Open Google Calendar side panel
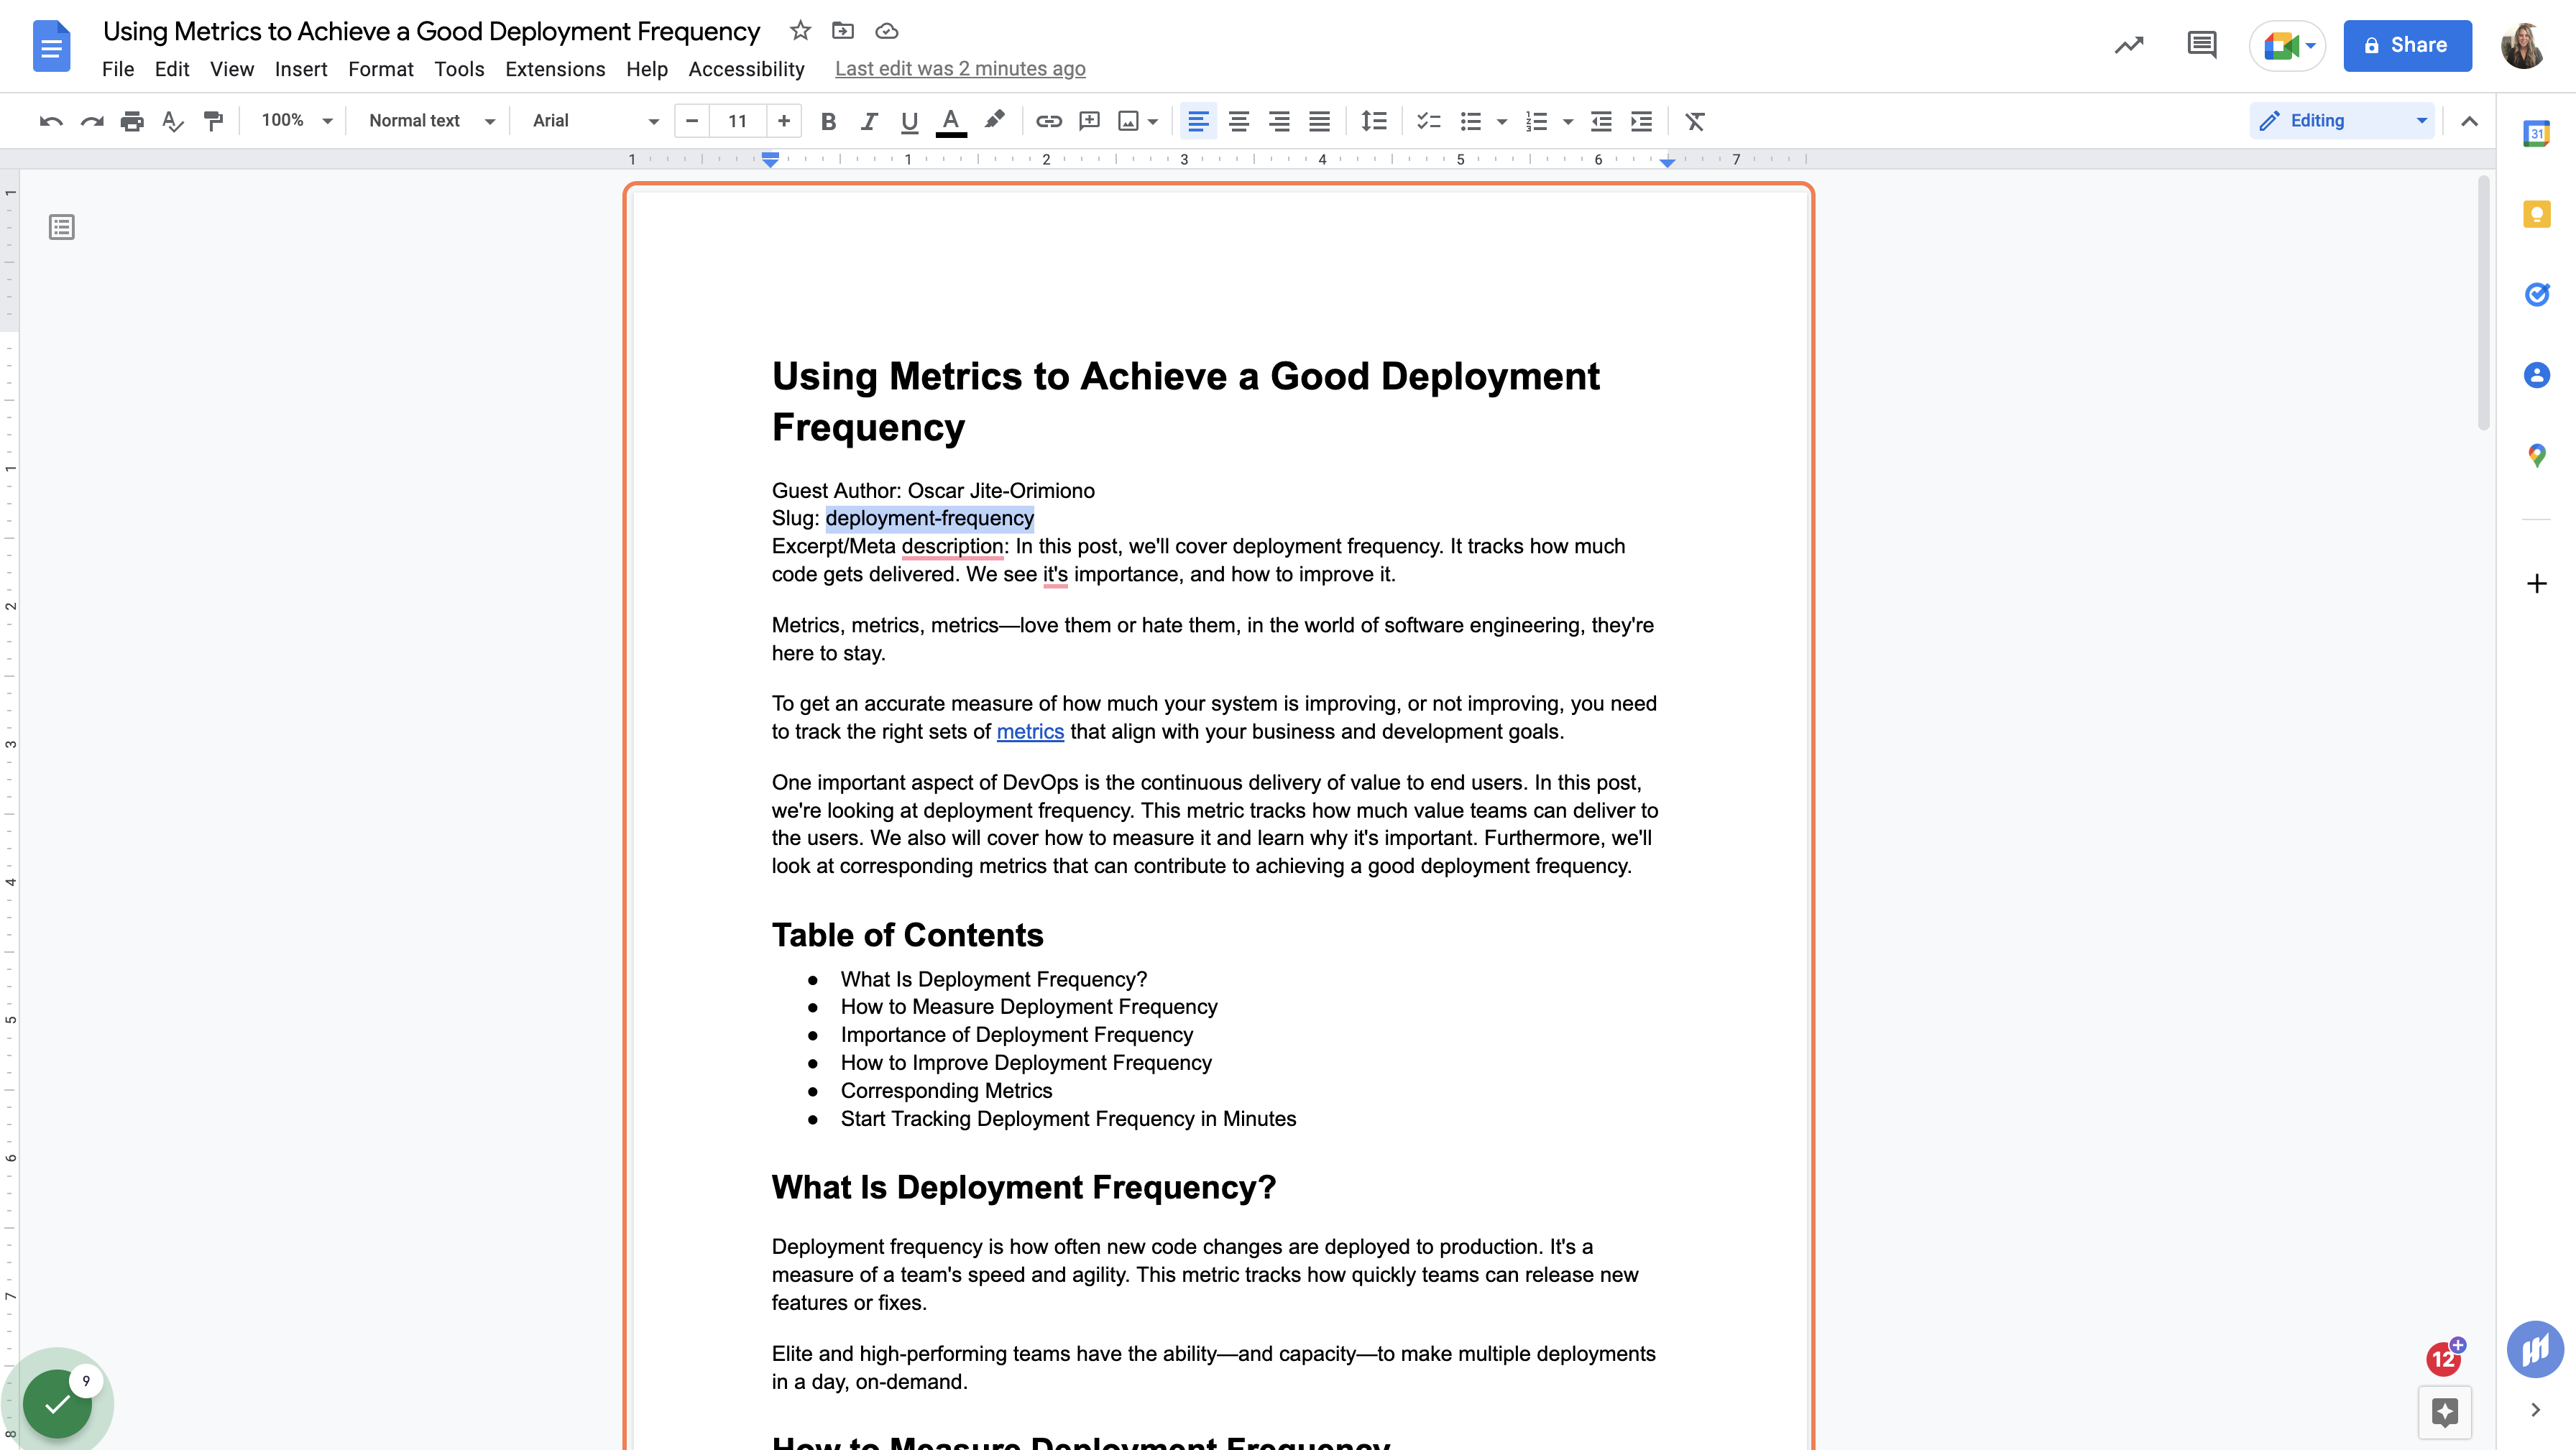 click(2536, 133)
